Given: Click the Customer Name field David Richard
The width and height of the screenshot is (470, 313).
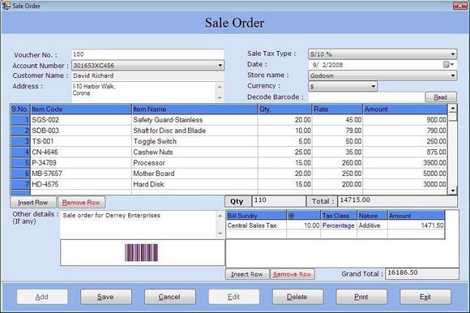Looking at the screenshot, I should pyautogui.click(x=147, y=75).
